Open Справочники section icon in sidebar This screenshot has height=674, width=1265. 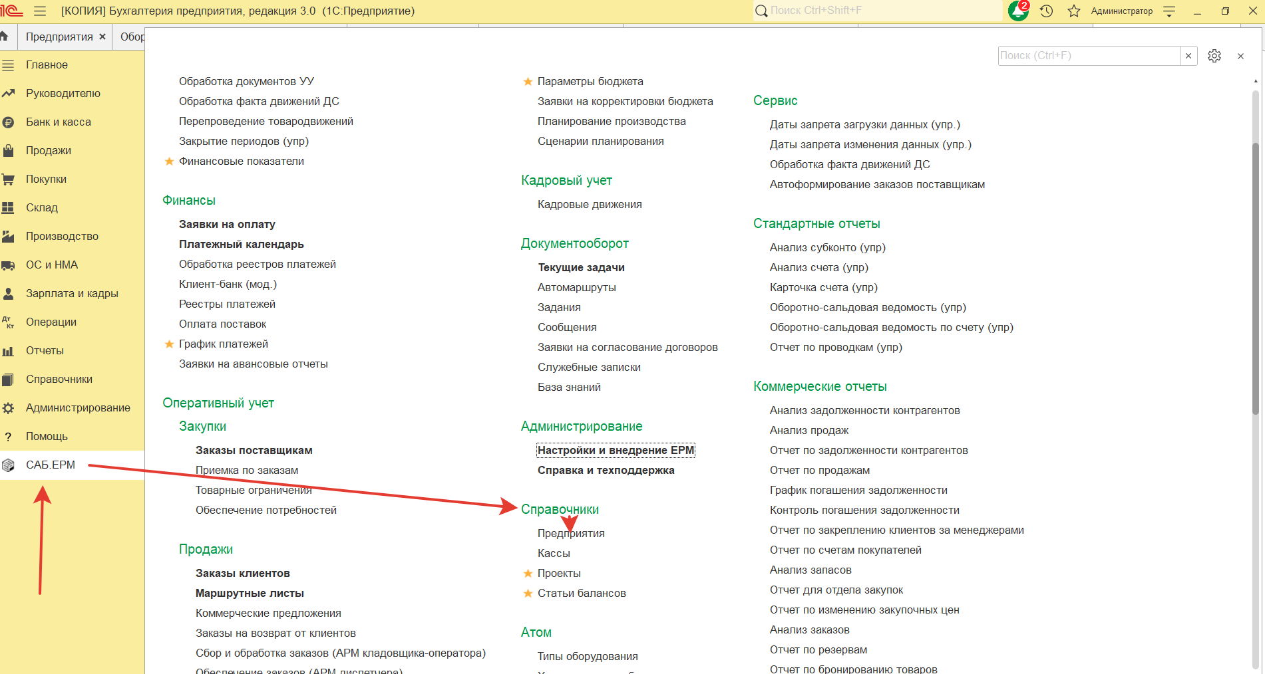click(x=8, y=380)
